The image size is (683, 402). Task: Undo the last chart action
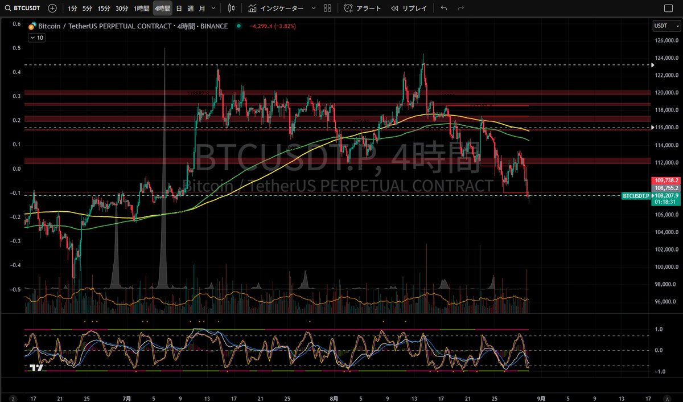pos(444,9)
